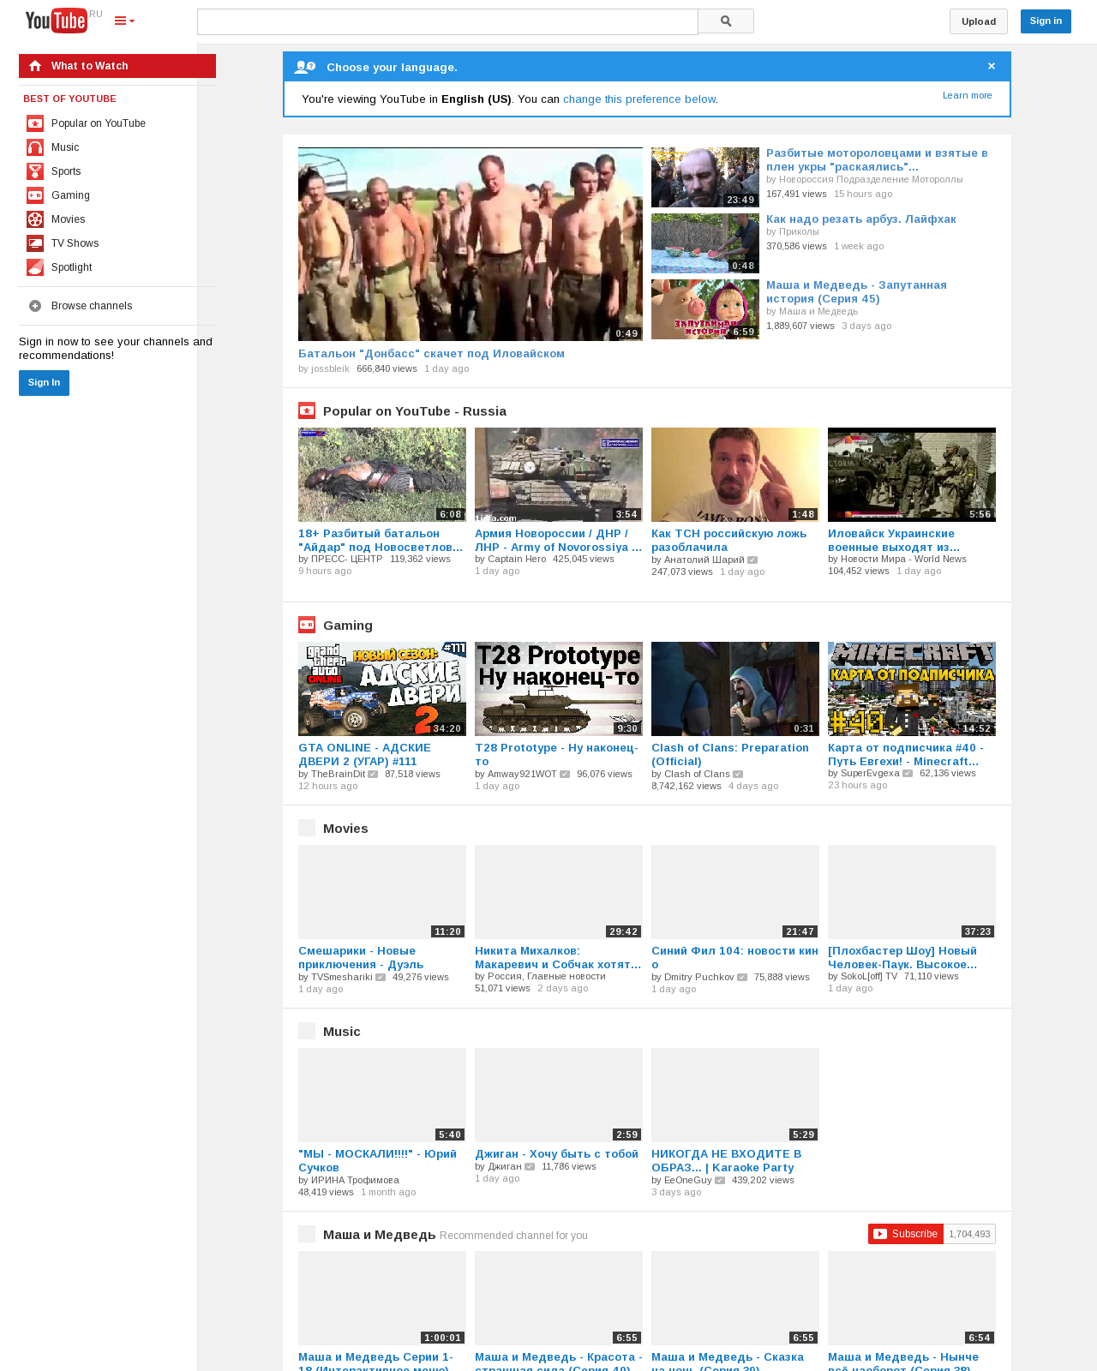Click the language banner person icon
Image resolution: width=1097 pixels, height=1371 pixels.
coord(304,67)
